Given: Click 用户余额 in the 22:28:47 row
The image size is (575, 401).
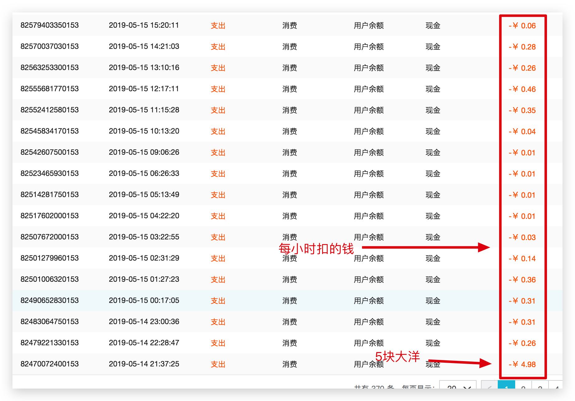Looking at the screenshot, I should coord(369,343).
